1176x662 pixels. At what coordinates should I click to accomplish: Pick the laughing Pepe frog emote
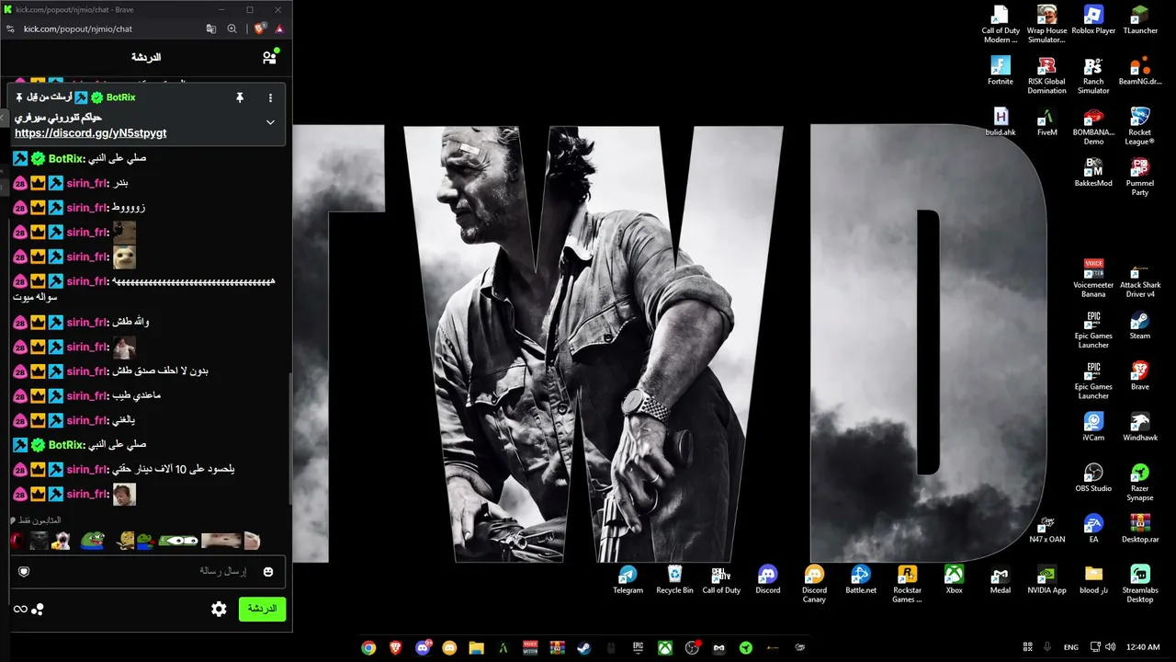[92, 541]
